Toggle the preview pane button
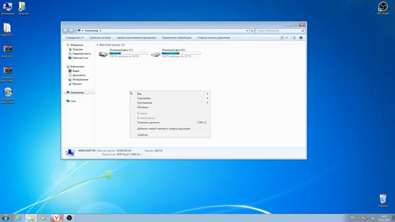Image resolution: width=395 pixels, height=222 pixels. click(294, 37)
